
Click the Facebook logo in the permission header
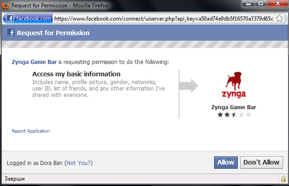11,33
